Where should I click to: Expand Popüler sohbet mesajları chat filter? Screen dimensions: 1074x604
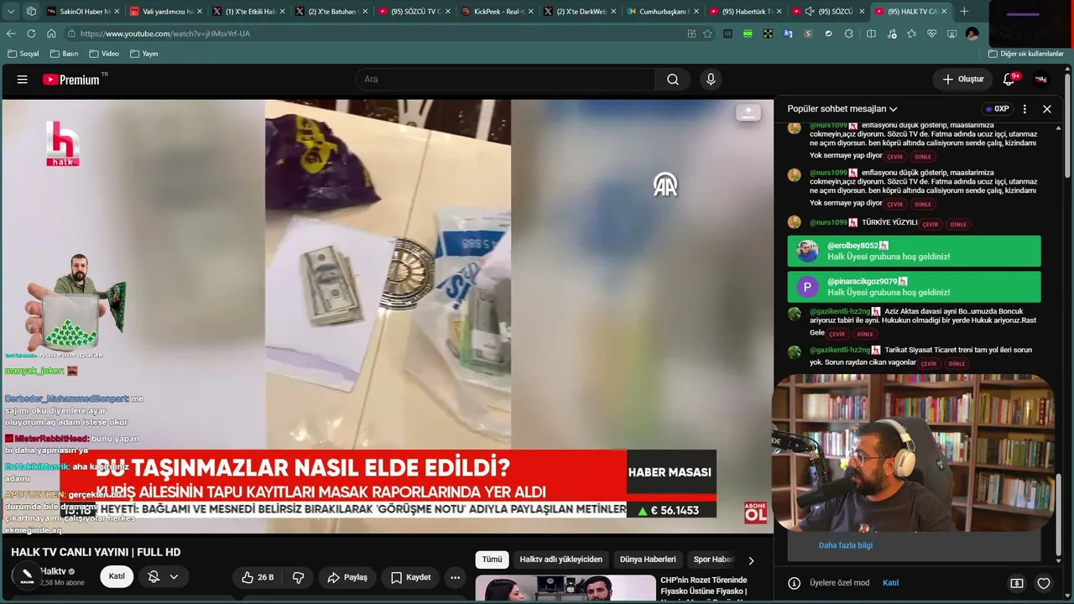click(x=842, y=109)
